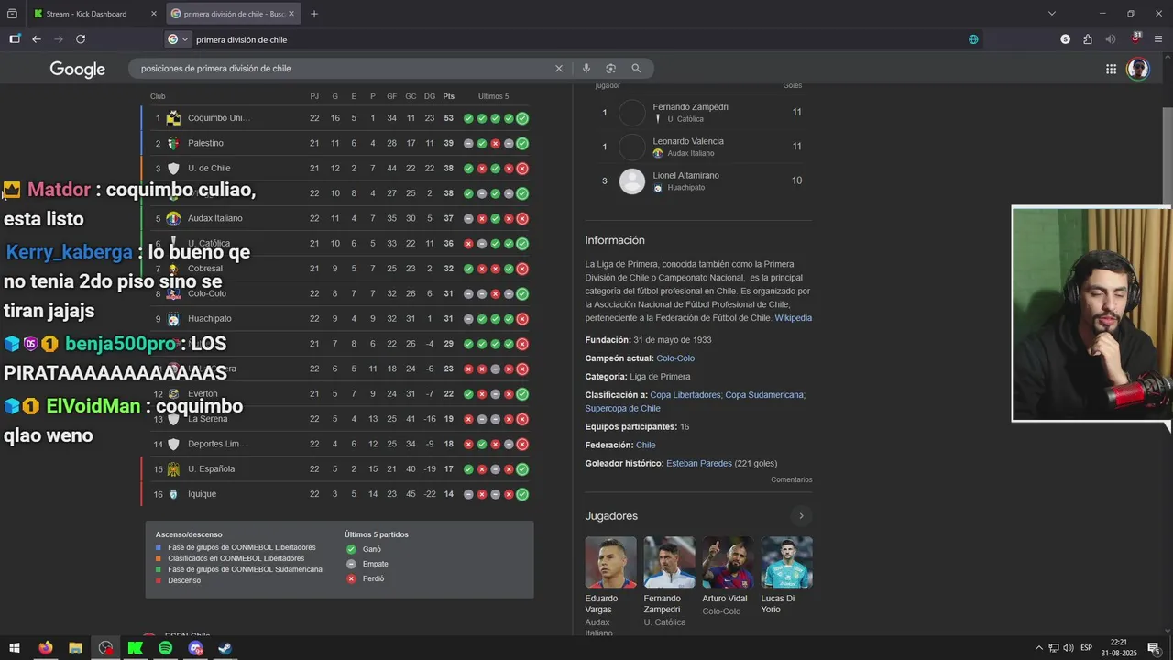
Task: Click the Comentarios feedback link
Action: 791,479
